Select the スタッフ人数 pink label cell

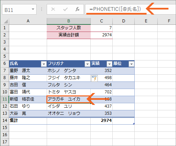click(69, 28)
